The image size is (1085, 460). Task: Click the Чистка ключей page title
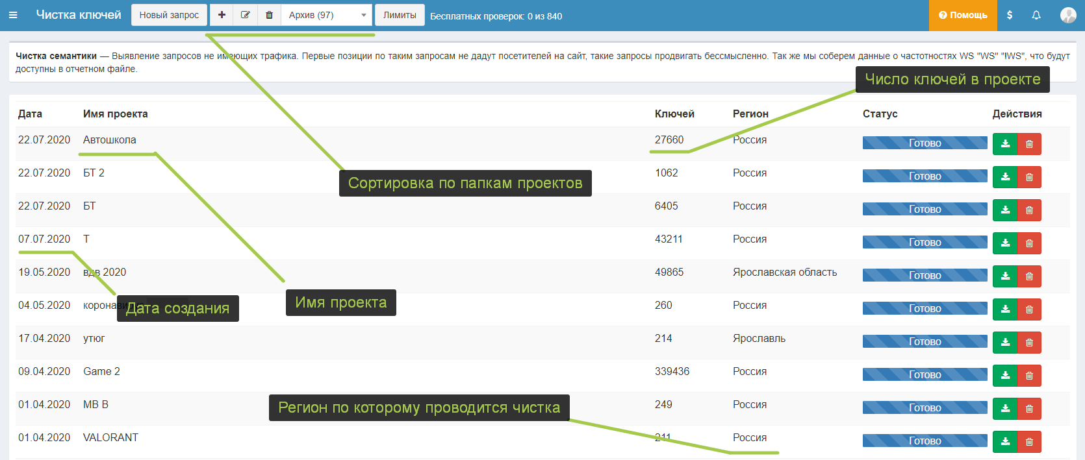click(79, 15)
